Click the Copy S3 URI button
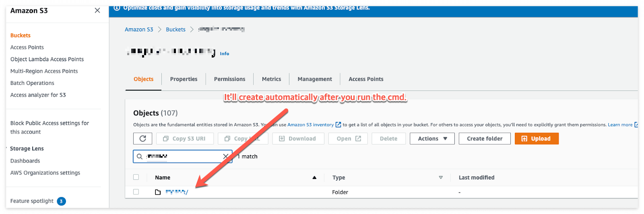This screenshot has height=214, width=644. click(185, 138)
